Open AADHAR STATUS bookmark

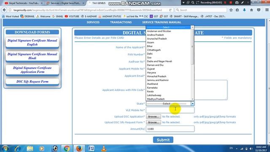tap(110, 16)
